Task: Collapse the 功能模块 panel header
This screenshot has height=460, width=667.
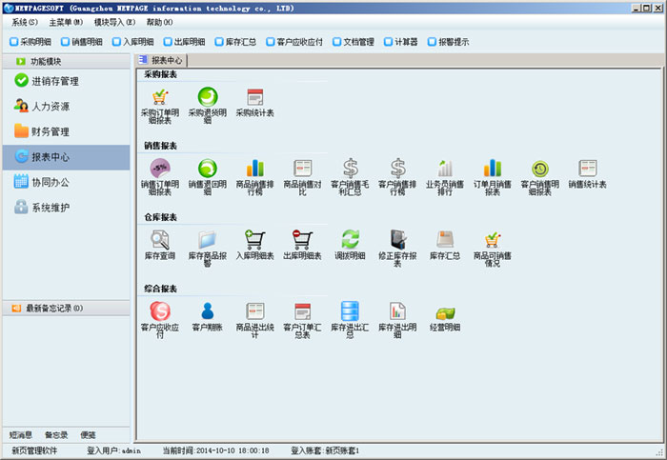Action: tap(66, 61)
